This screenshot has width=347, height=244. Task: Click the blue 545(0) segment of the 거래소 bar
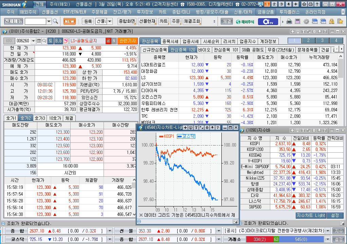click(x=301, y=239)
